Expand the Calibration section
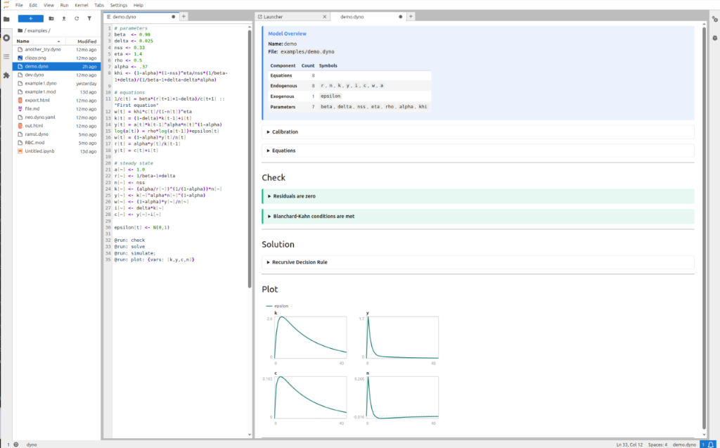 click(477, 132)
